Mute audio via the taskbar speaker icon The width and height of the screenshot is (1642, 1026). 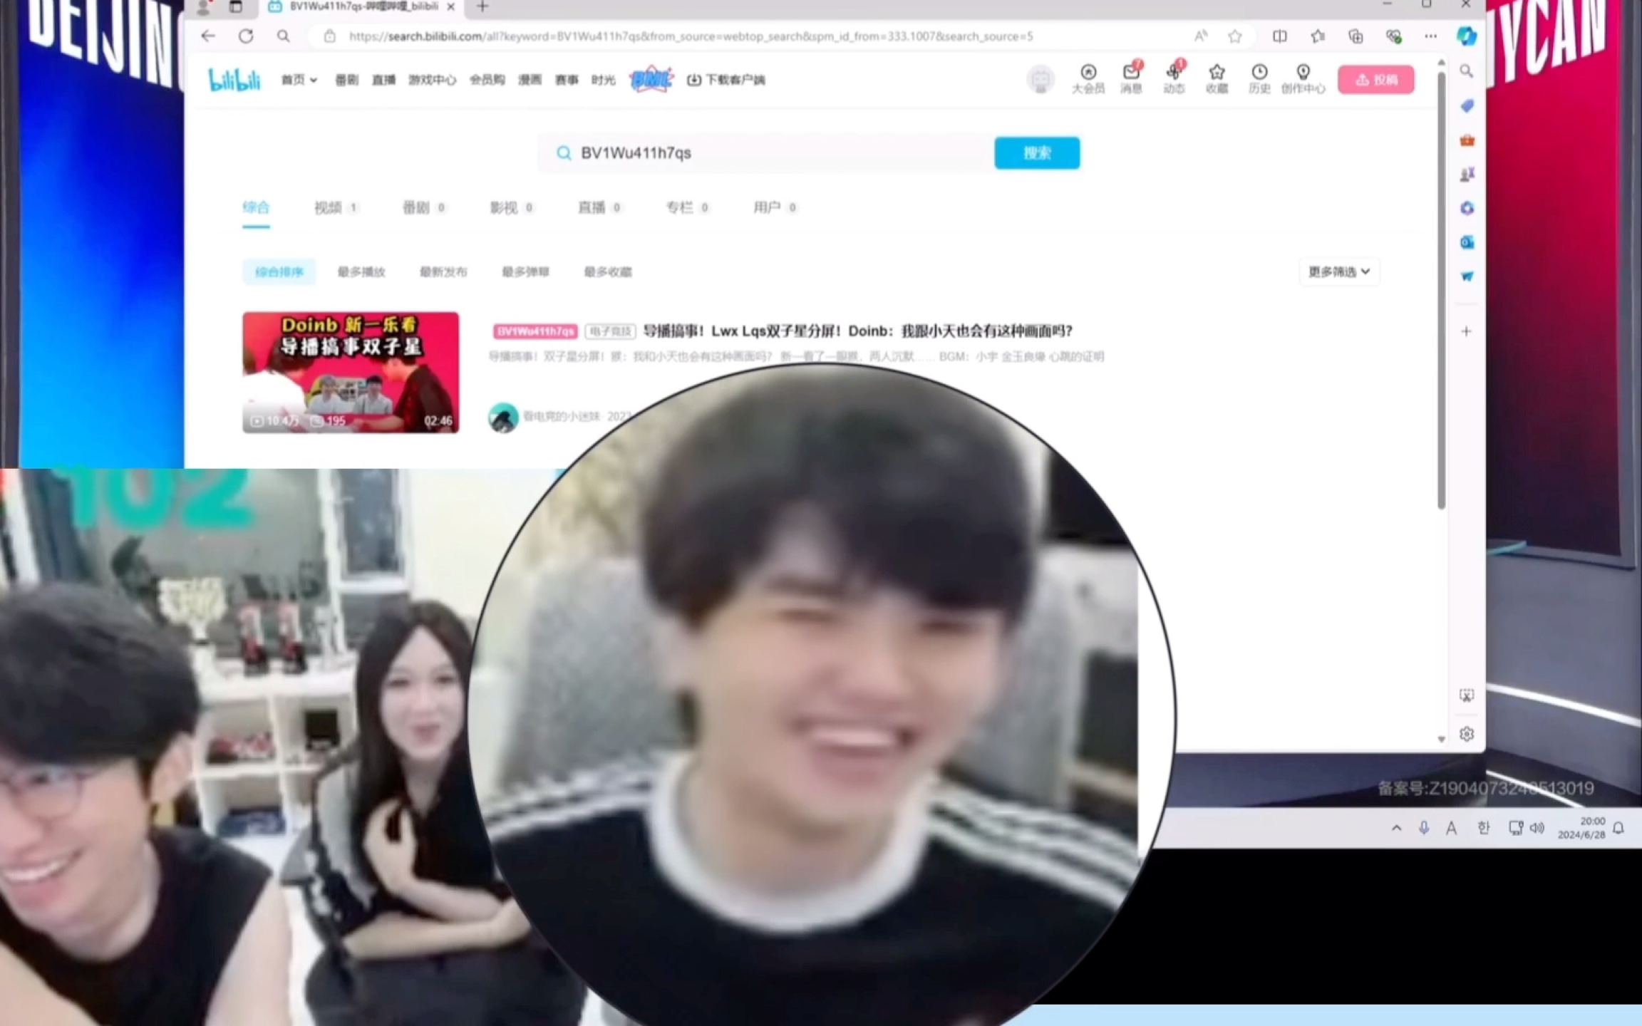(x=1537, y=827)
